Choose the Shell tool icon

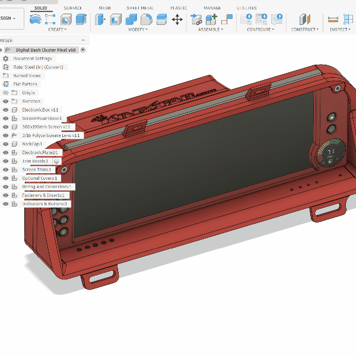click(116, 20)
